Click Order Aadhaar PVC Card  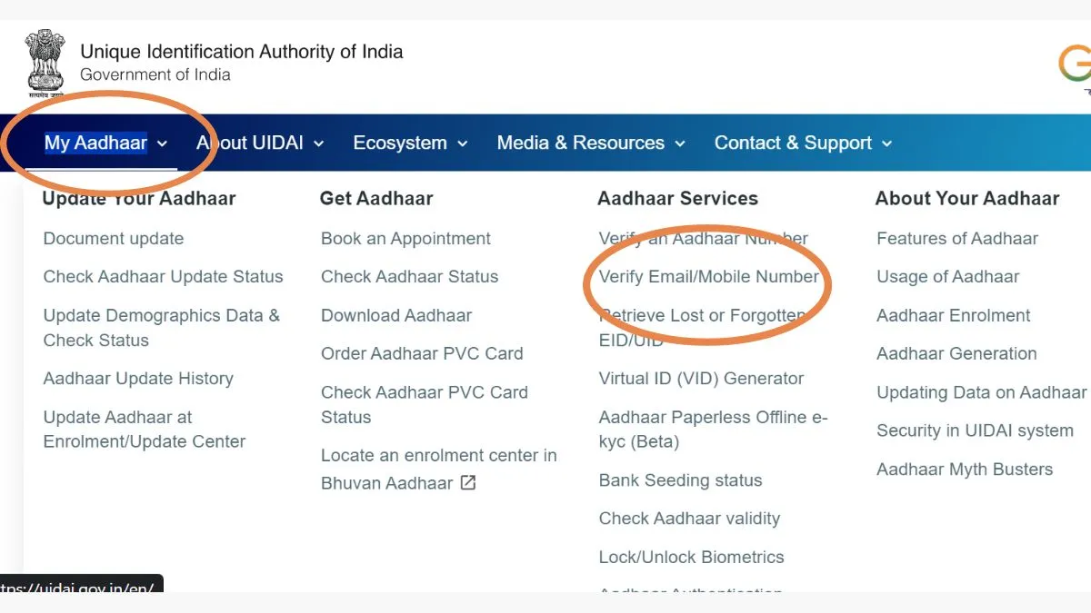(422, 353)
